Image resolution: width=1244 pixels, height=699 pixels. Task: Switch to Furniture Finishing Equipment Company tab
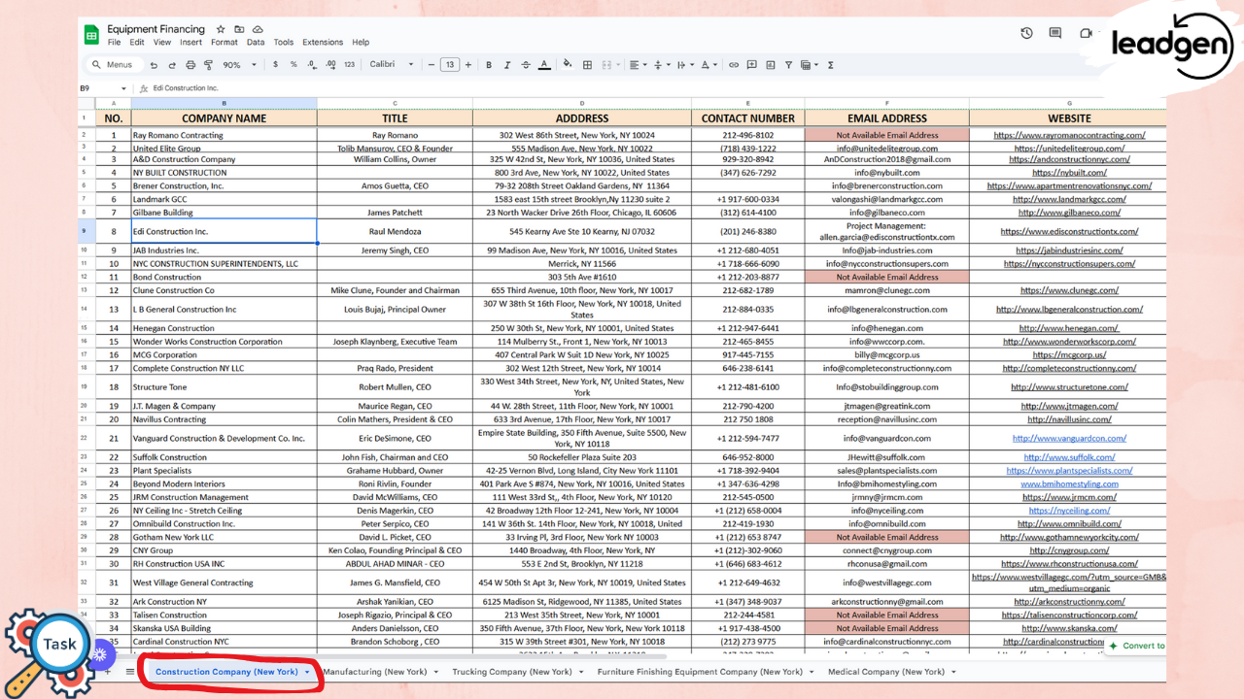[700, 672]
